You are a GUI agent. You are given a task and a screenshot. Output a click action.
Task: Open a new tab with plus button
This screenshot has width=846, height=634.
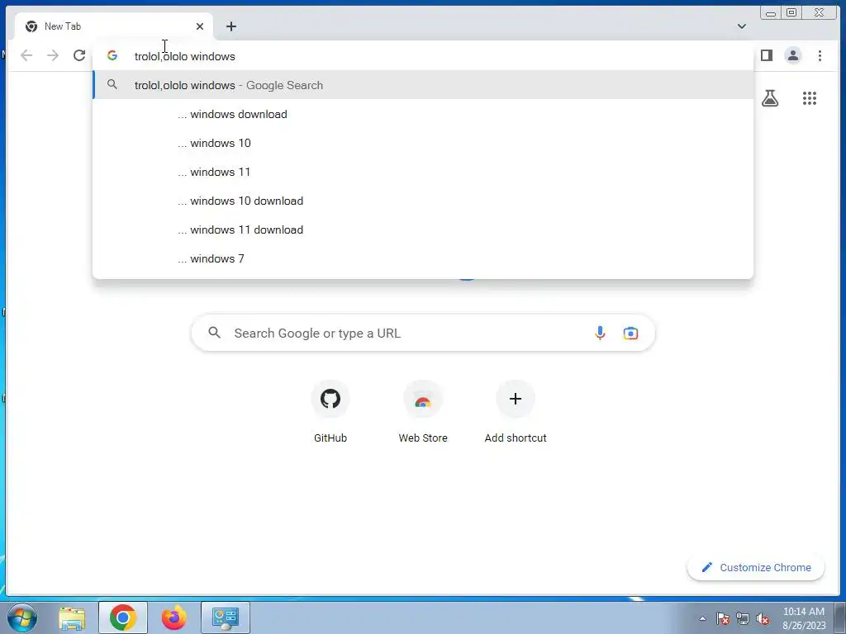tap(231, 26)
